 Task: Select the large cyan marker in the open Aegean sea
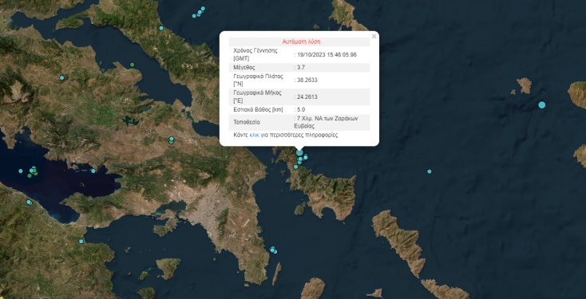point(541,105)
